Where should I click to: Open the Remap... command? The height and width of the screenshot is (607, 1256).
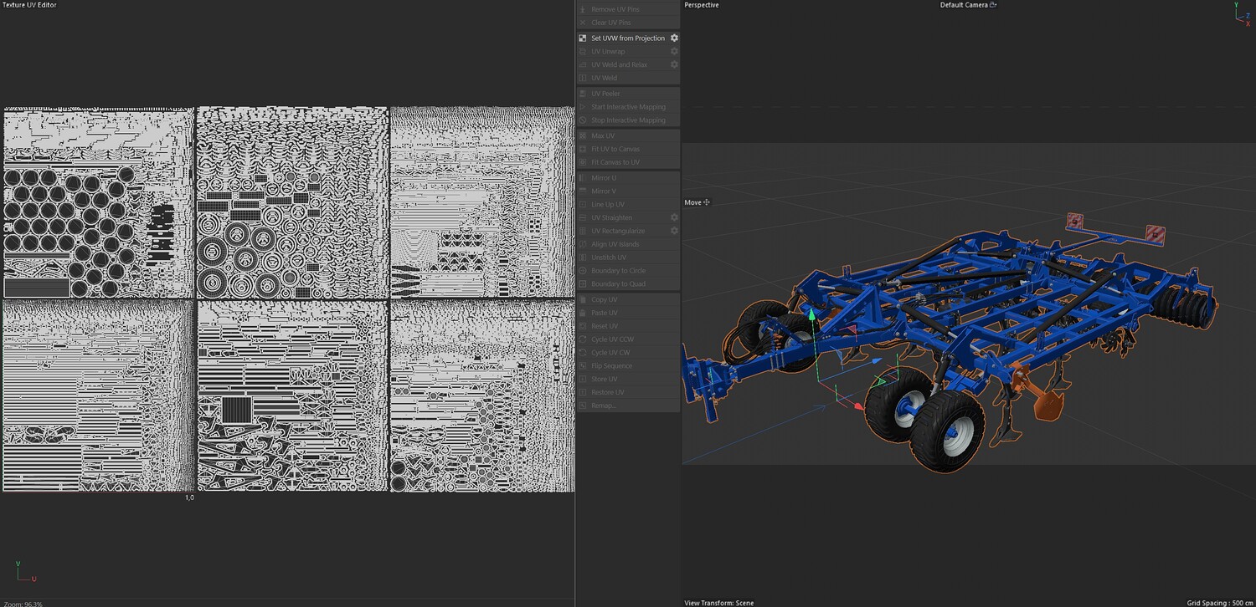click(604, 406)
